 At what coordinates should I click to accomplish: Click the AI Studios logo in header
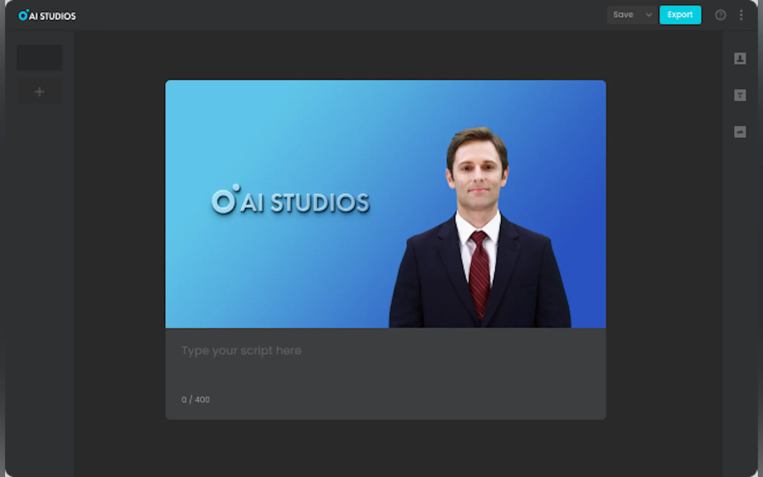pos(47,15)
